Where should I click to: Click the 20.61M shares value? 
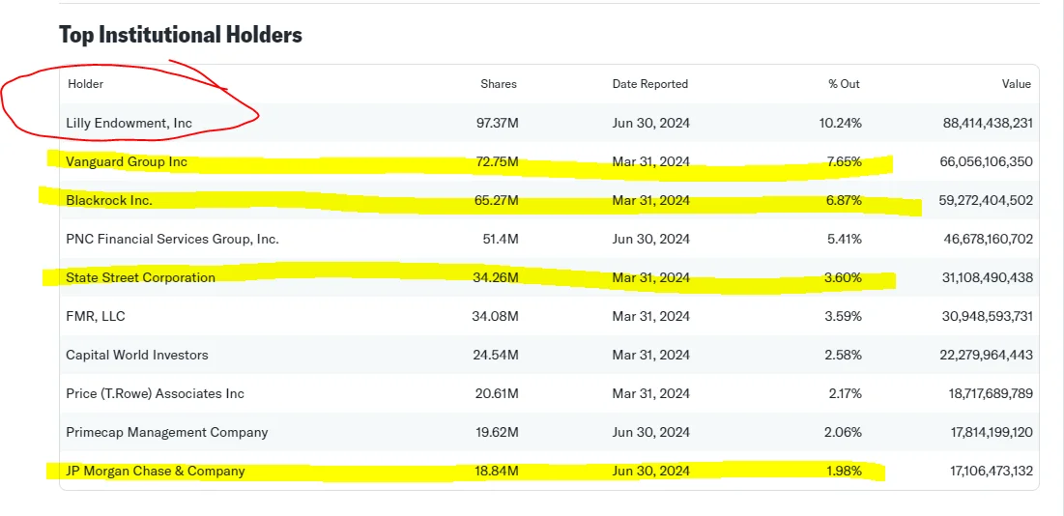click(x=498, y=394)
